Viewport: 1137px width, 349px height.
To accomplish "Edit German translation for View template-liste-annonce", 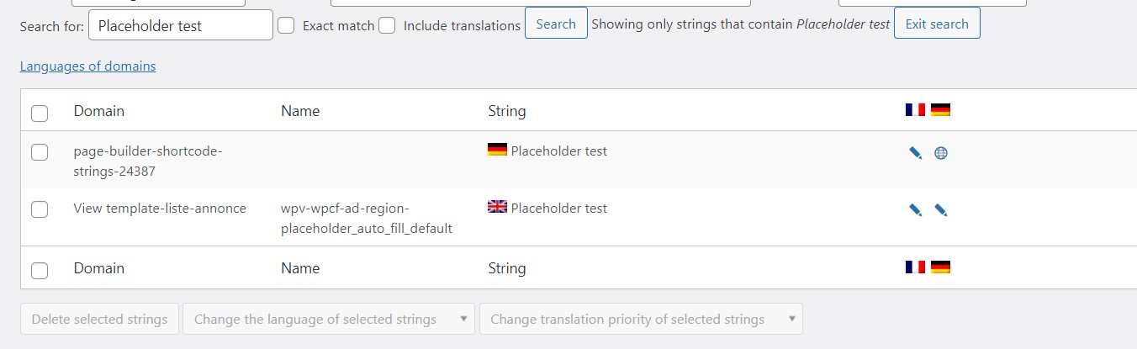I will (x=941, y=210).
